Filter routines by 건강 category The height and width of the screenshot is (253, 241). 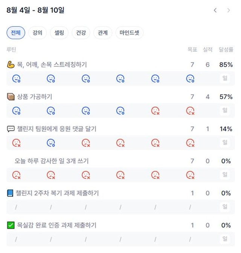click(81, 33)
